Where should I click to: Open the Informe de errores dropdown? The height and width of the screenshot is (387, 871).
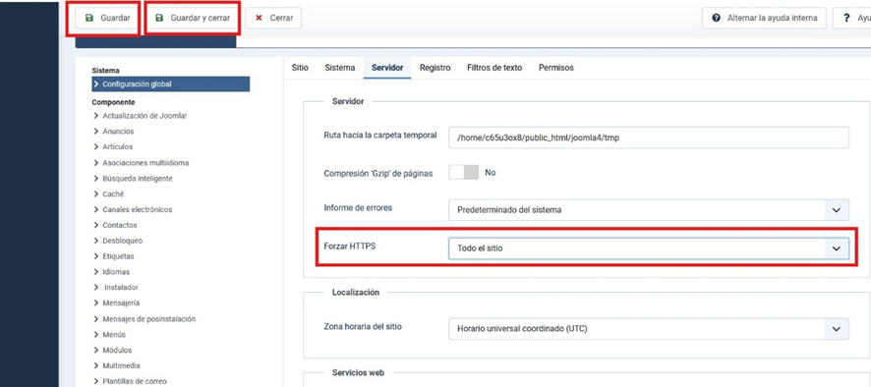(x=649, y=210)
